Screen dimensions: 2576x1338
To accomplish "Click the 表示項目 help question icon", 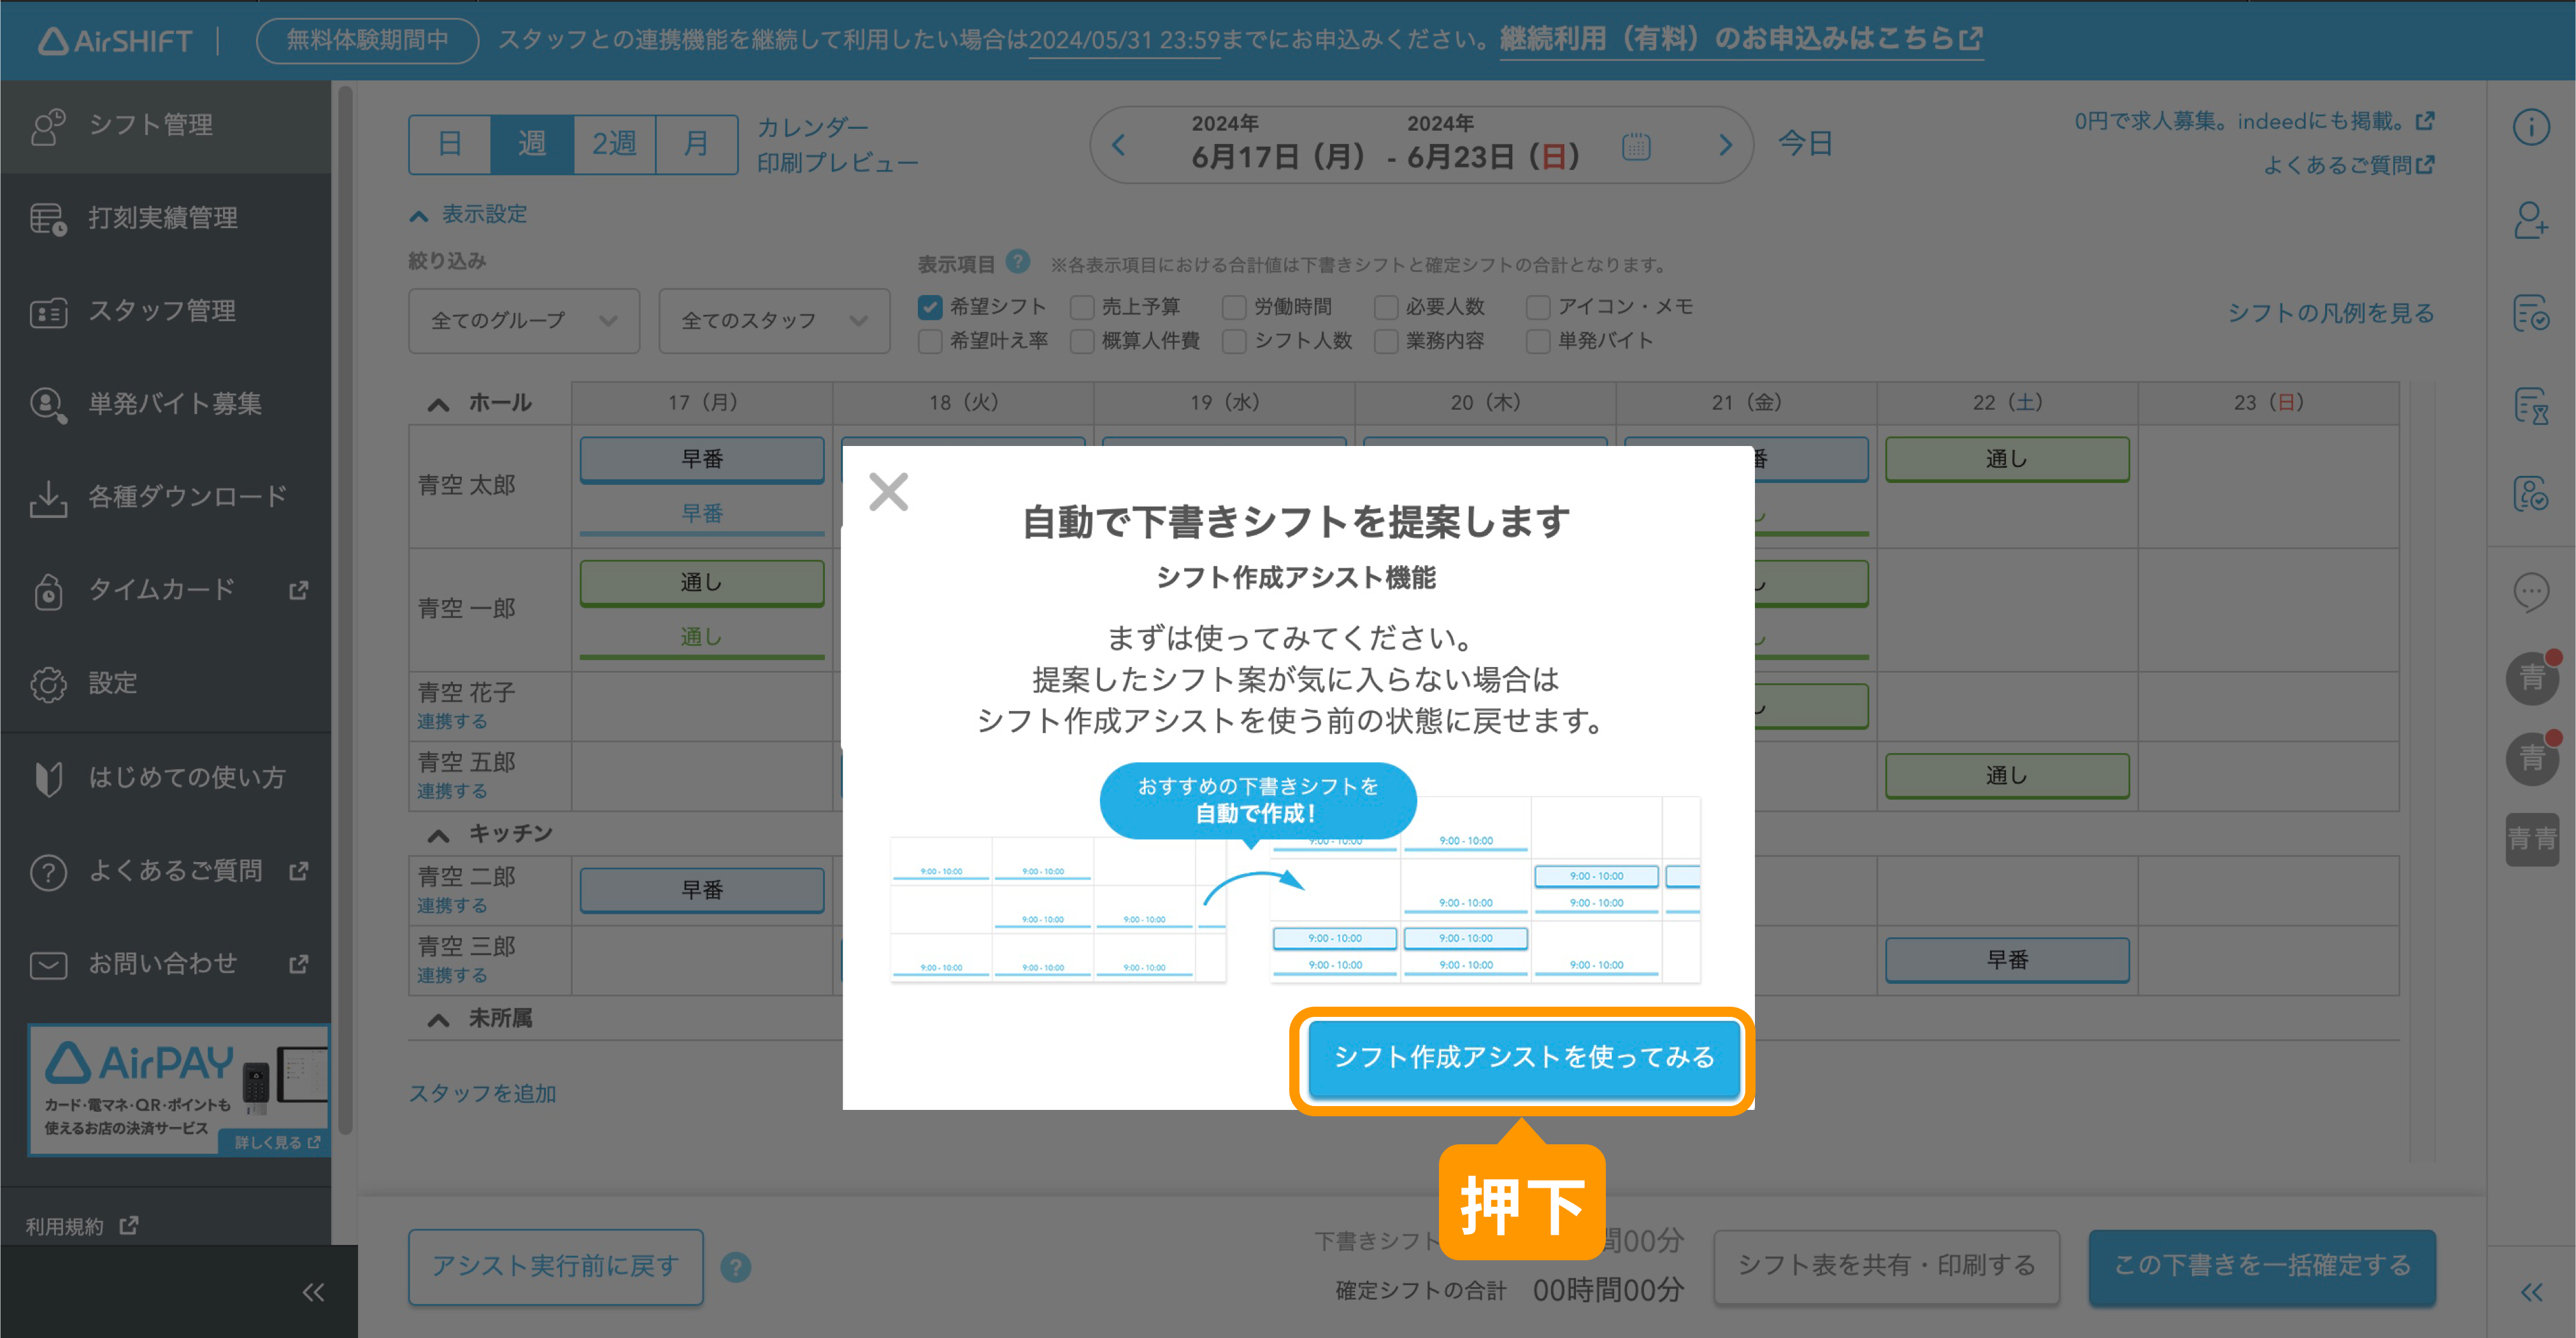I will pos(1018,262).
